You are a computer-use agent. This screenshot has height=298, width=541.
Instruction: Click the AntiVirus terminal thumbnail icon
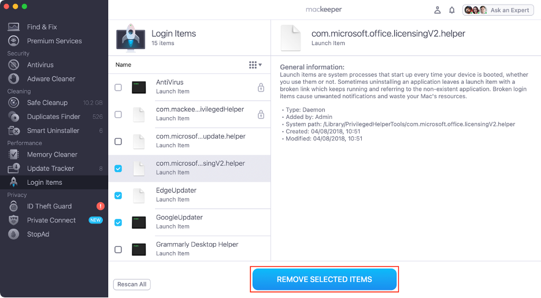click(x=139, y=87)
